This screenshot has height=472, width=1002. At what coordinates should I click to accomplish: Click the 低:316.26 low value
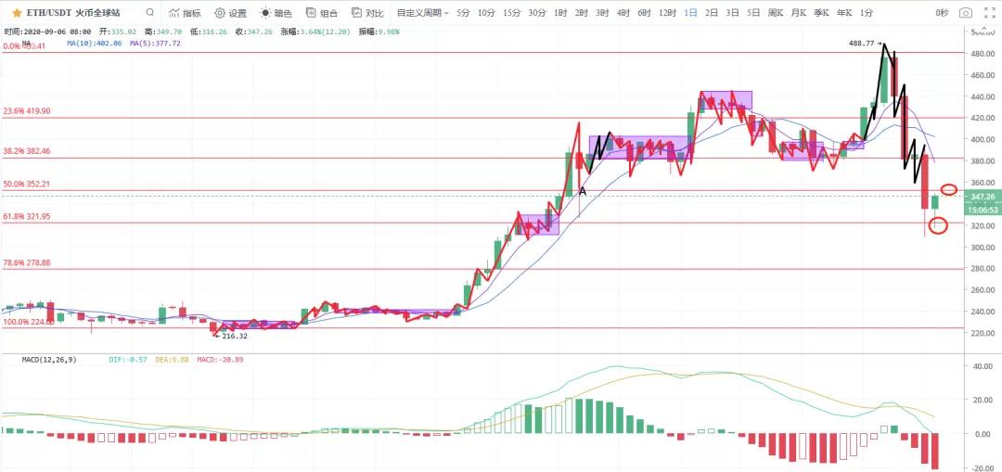pyautogui.click(x=211, y=32)
